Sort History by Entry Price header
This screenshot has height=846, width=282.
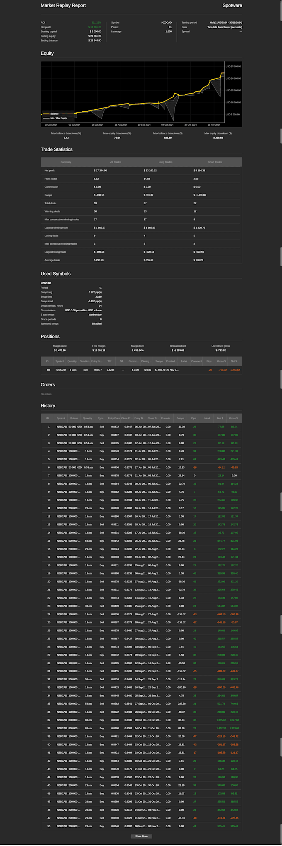point(114,418)
